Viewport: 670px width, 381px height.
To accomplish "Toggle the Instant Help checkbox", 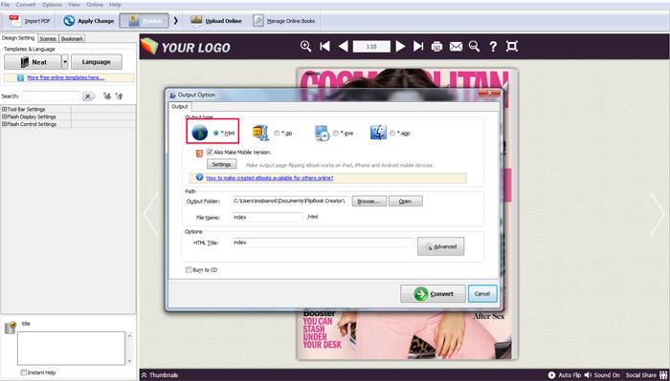I will coord(23,372).
